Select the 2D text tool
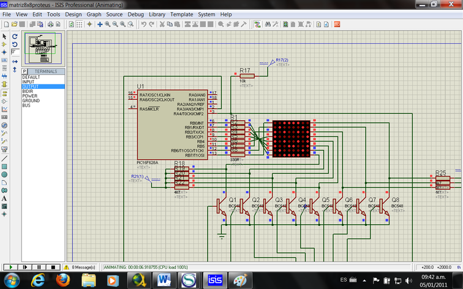This screenshot has height=289, width=463. coord(4,198)
